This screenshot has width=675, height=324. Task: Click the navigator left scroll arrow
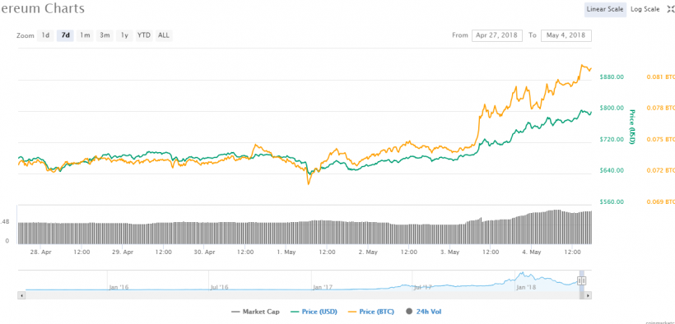[x=21, y=295]
